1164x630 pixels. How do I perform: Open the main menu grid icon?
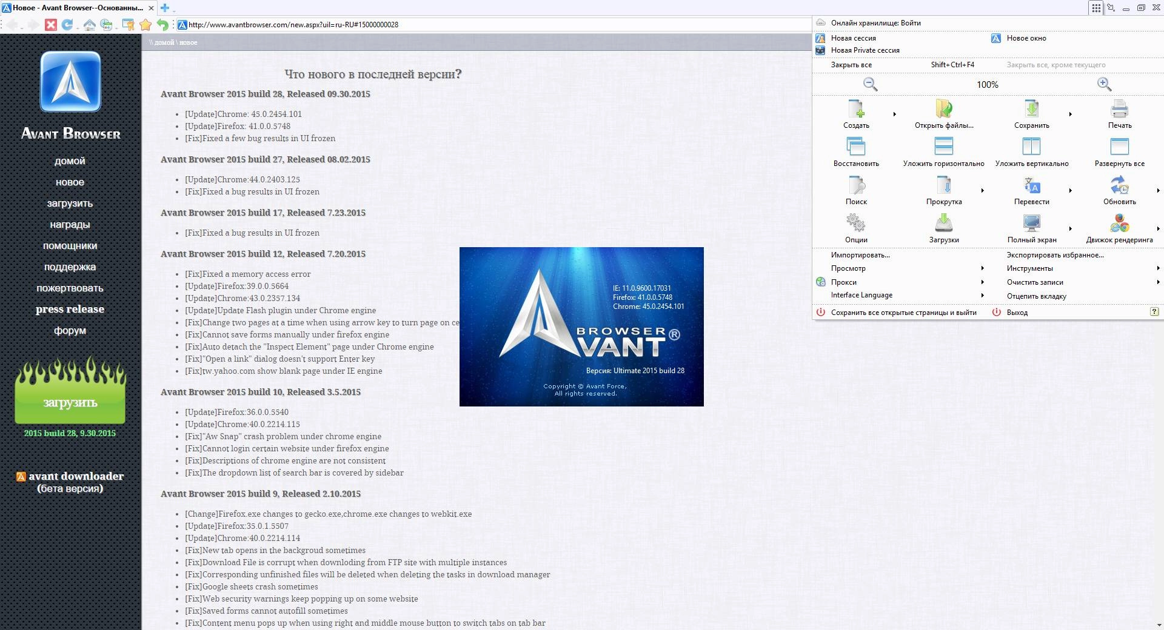point(1096,8)
